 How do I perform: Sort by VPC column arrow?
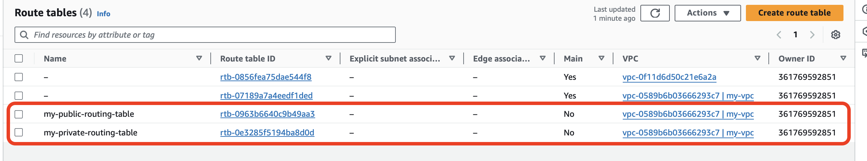[x=757, y=58]
